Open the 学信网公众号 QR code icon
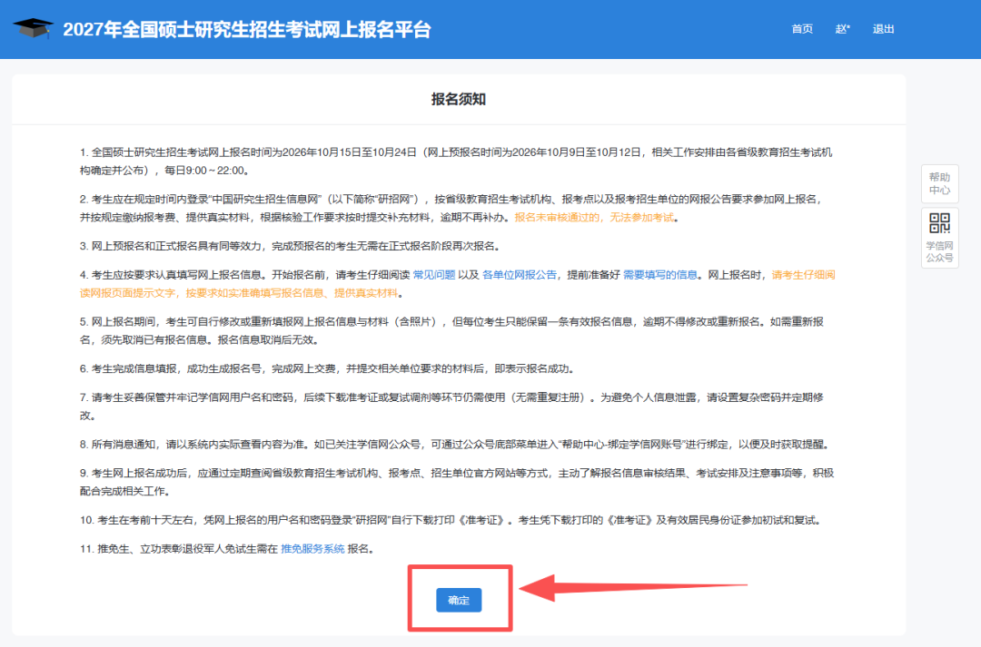Screen dimensions: 981x647 pos(940,238)
